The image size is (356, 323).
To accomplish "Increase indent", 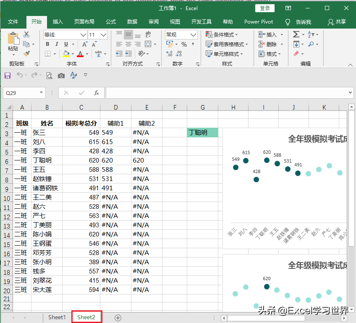I will (128, 54).
